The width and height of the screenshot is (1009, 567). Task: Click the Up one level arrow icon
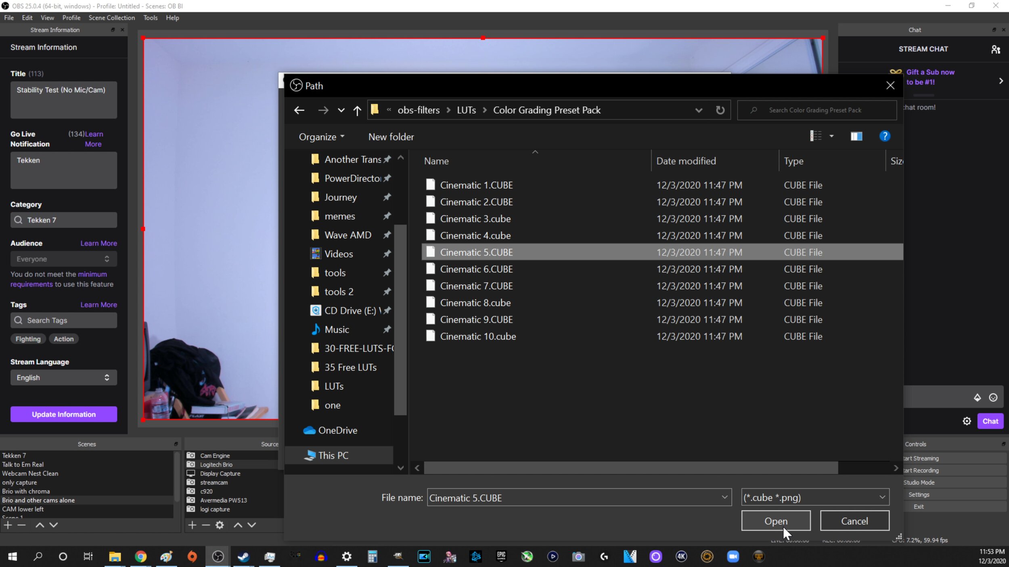[357, 110]
